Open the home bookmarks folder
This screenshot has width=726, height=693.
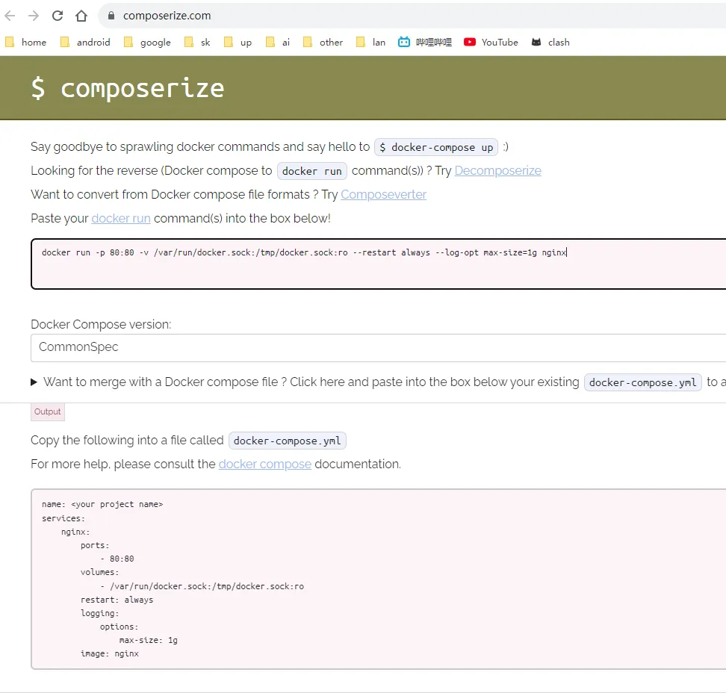26,43
